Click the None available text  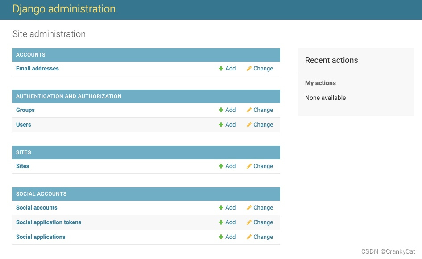pos(325,98)
